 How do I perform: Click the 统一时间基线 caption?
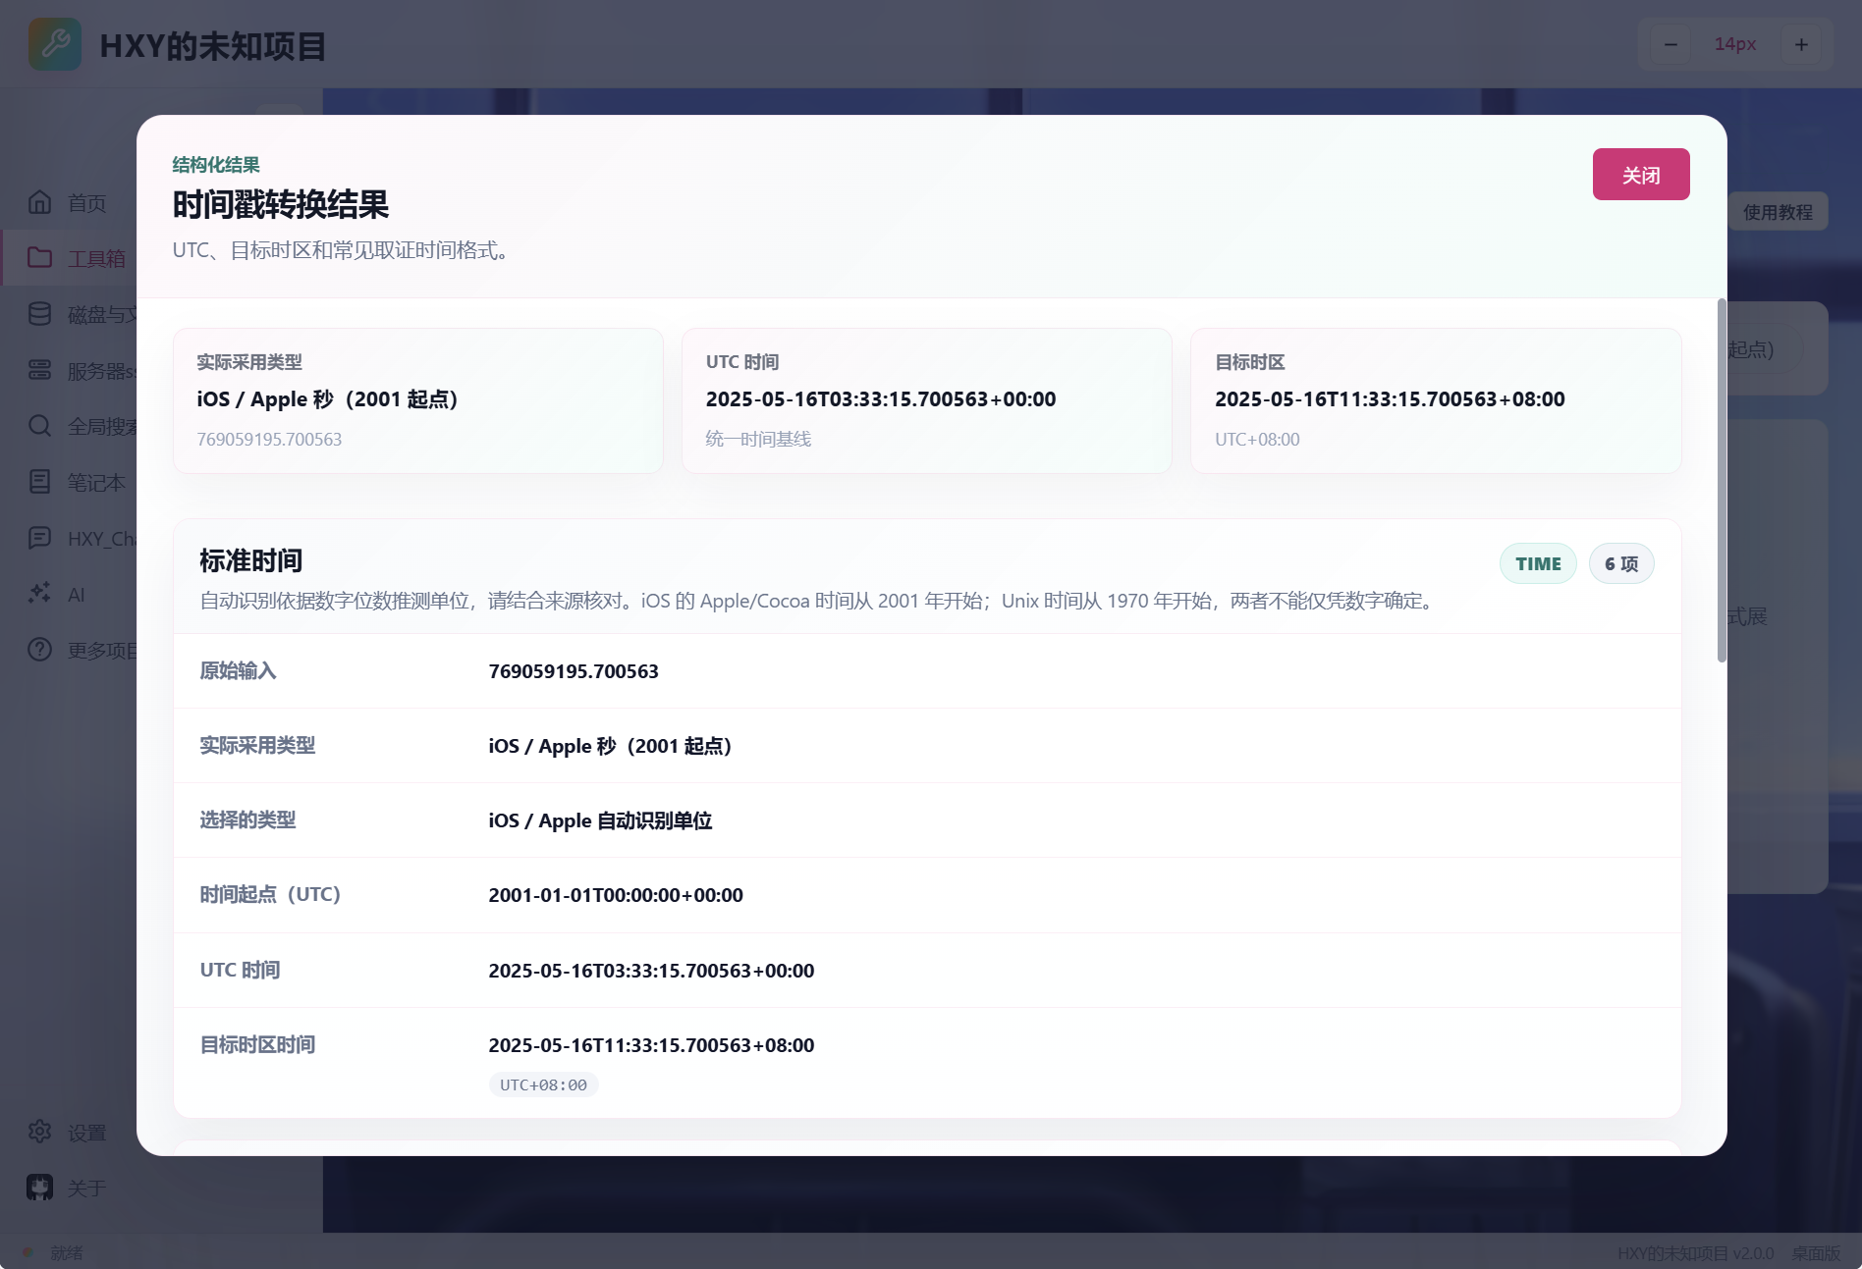pyautogui.click(x=758, y=439)
